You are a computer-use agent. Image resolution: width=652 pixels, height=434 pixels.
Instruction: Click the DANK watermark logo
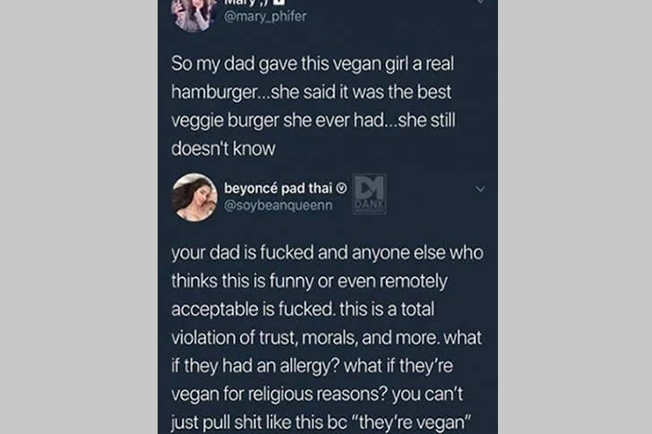(369, 194)
